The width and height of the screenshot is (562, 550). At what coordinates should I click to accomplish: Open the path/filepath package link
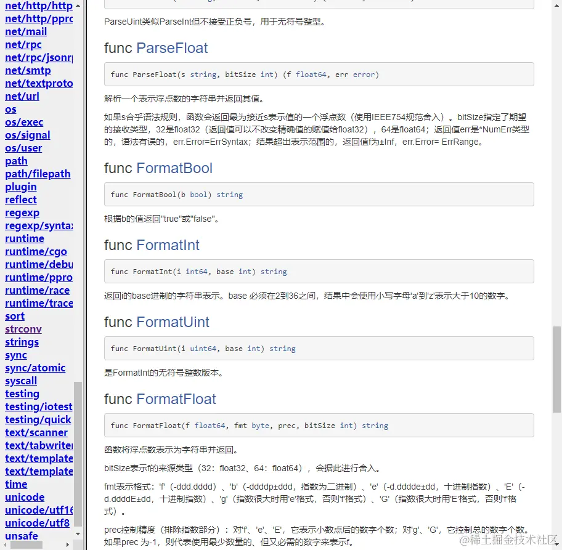[38, 174]
